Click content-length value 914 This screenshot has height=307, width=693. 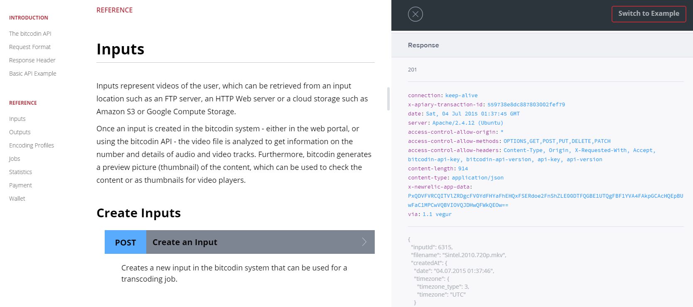(x=463, y=169)
